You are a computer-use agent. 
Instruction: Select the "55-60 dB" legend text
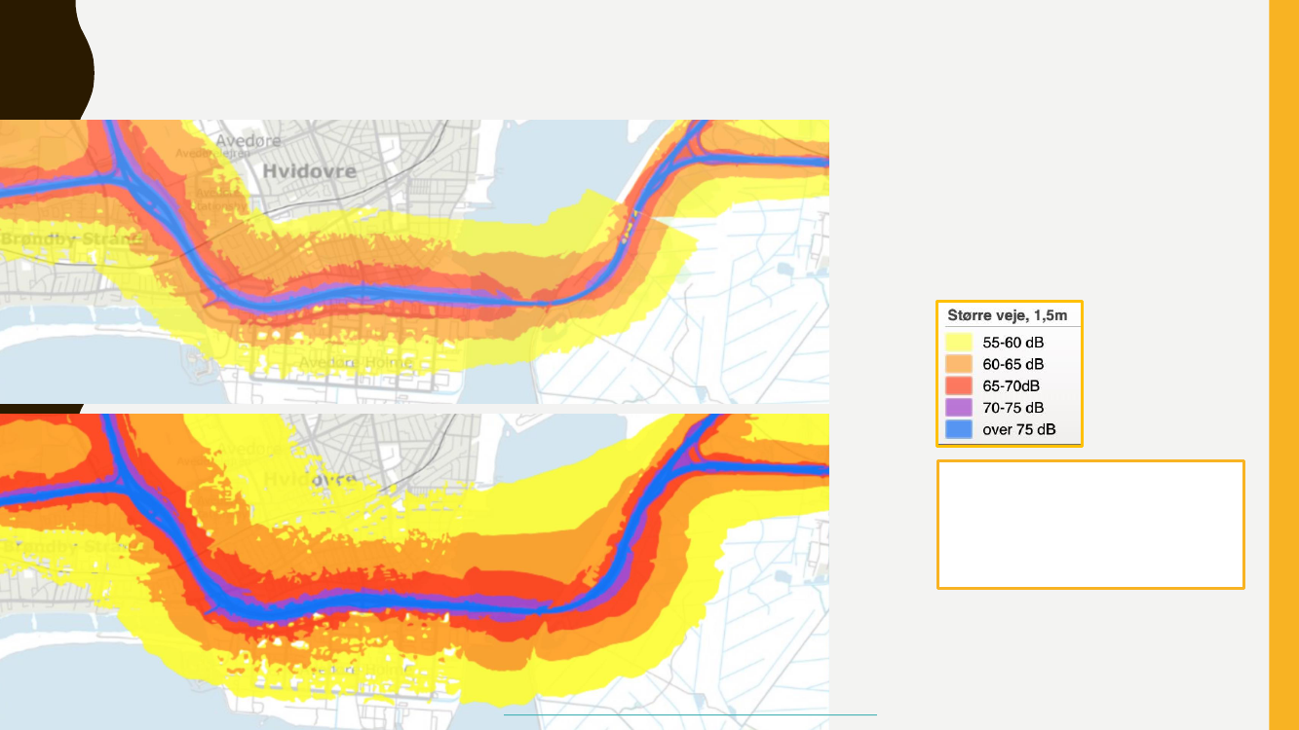(1013, 343)
